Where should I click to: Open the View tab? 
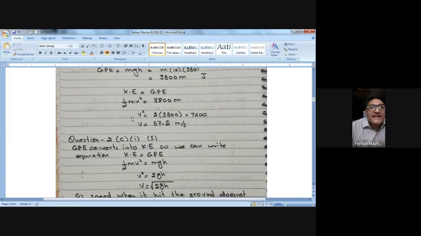[116, 38]
